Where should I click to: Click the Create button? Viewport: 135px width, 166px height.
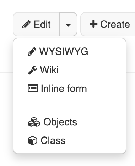(x=108, y=24)
